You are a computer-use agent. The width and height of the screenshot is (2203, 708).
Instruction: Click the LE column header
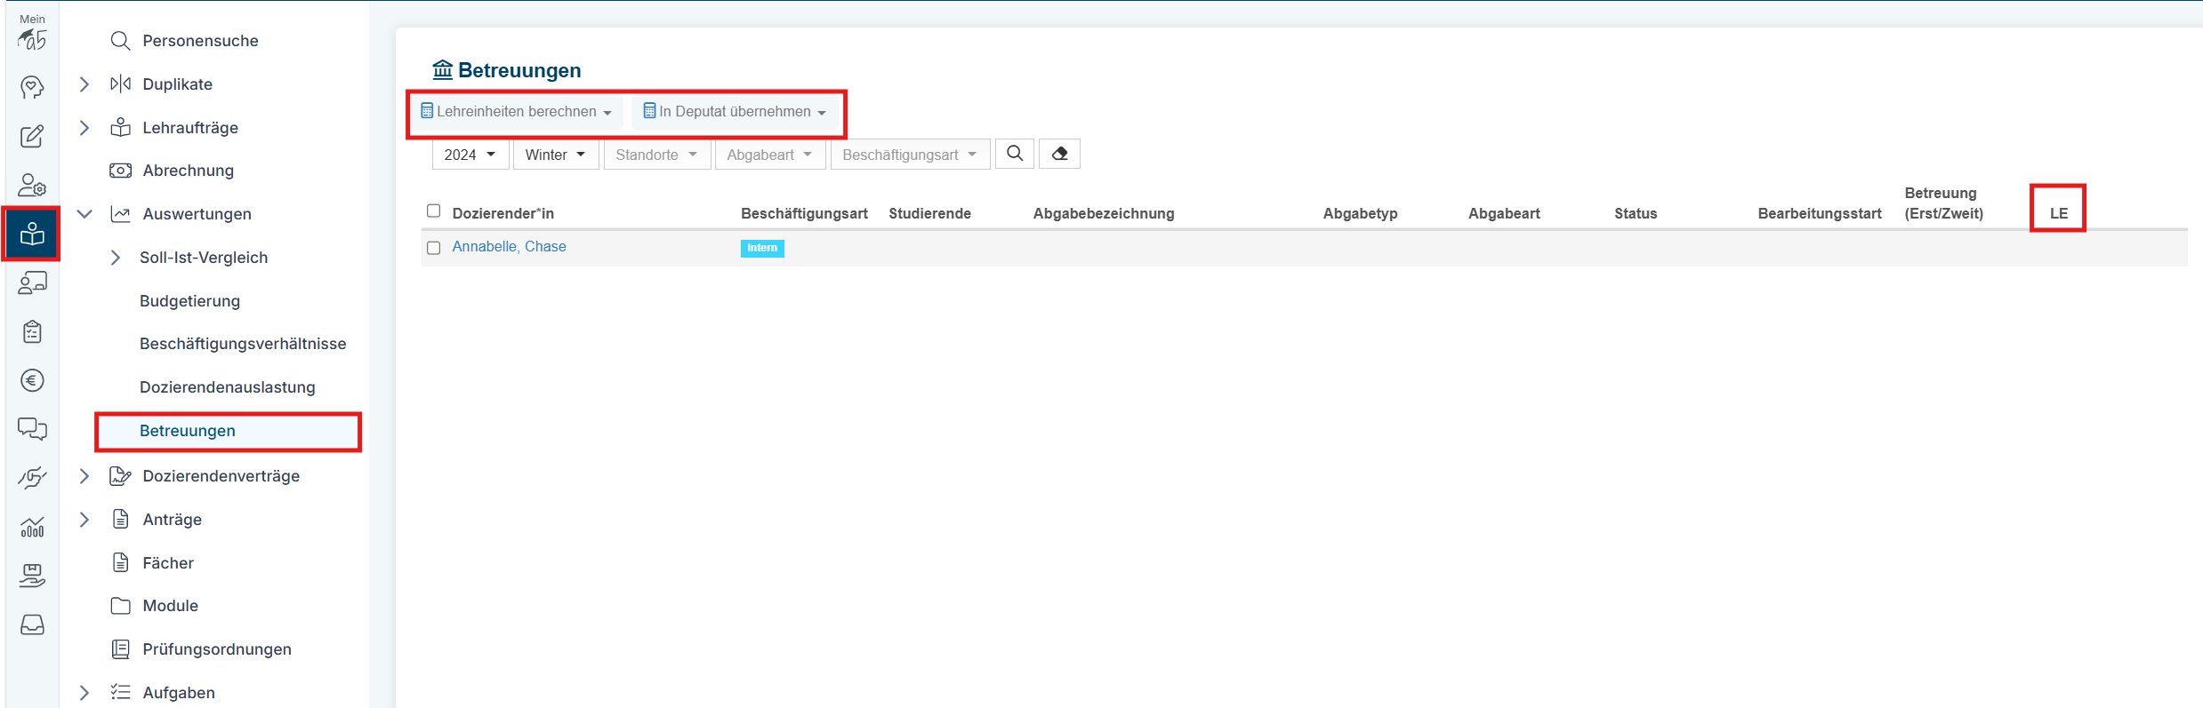(2058, 213)
